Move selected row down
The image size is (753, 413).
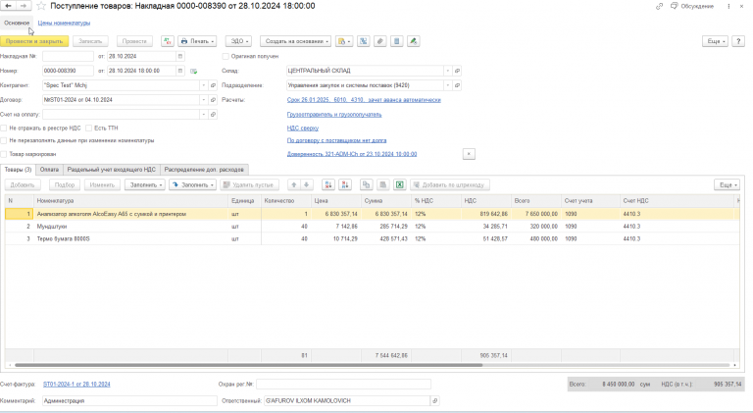(306, 184)
